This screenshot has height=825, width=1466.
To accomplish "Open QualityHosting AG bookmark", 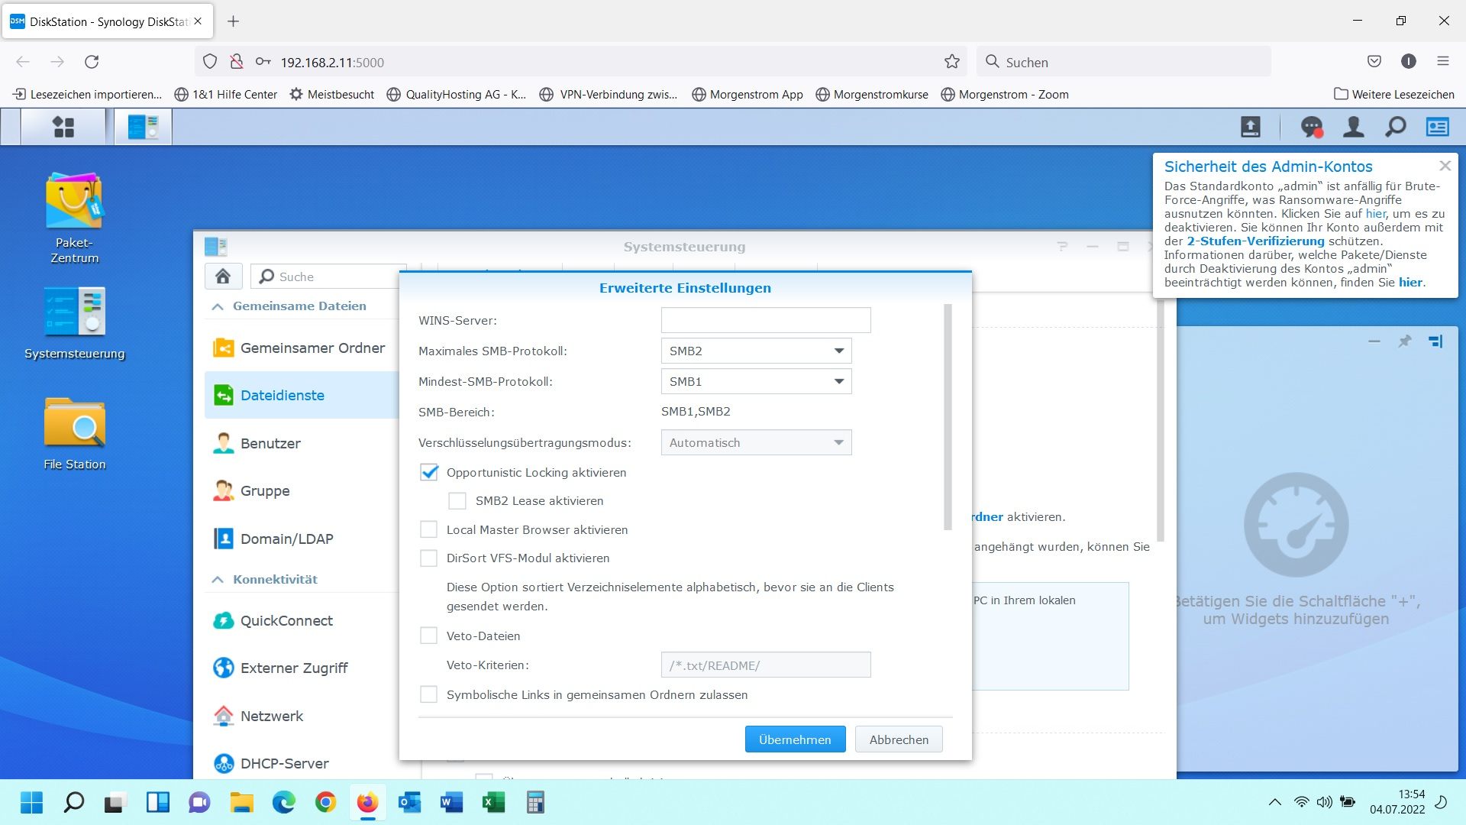I will (457, 95).
